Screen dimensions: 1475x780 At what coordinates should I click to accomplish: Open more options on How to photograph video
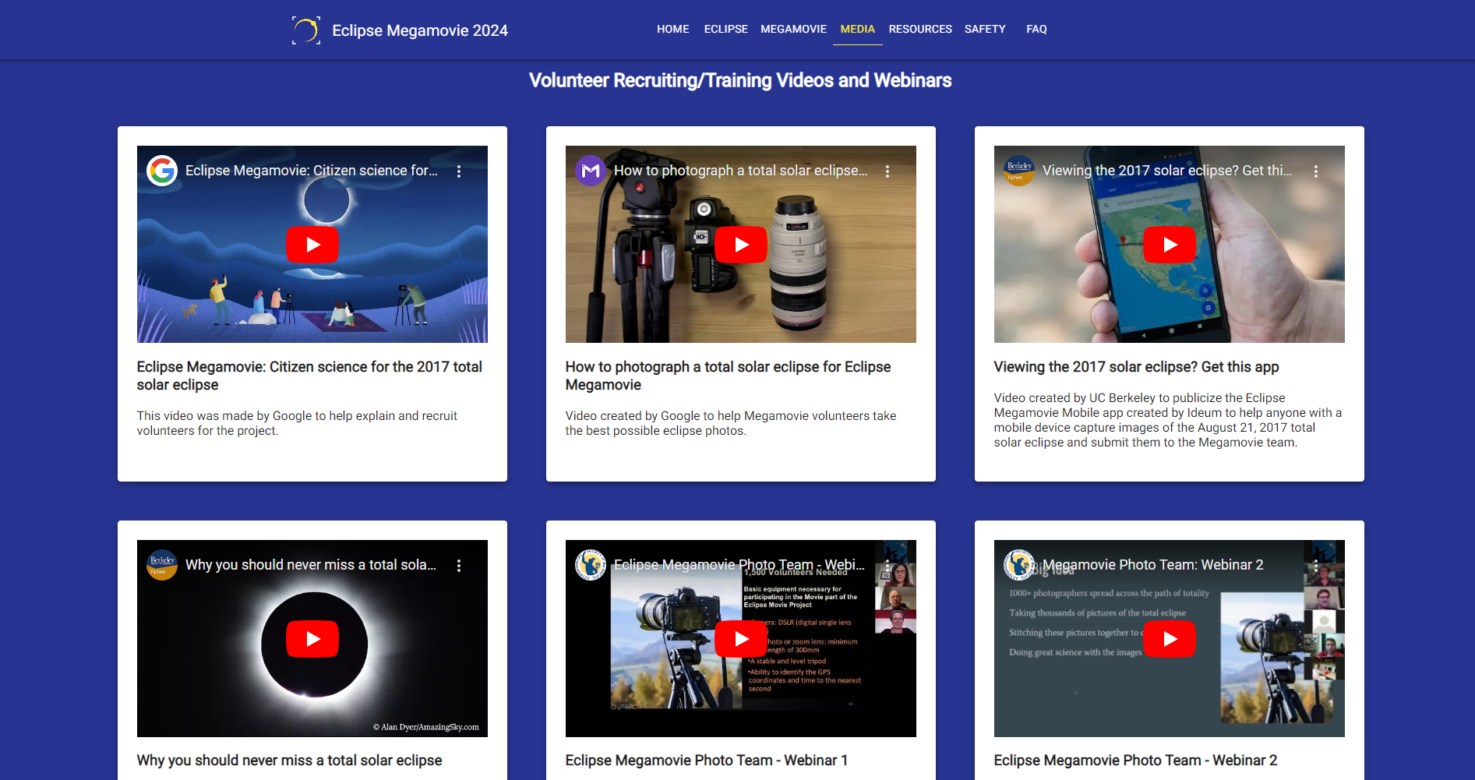(887, 171)
